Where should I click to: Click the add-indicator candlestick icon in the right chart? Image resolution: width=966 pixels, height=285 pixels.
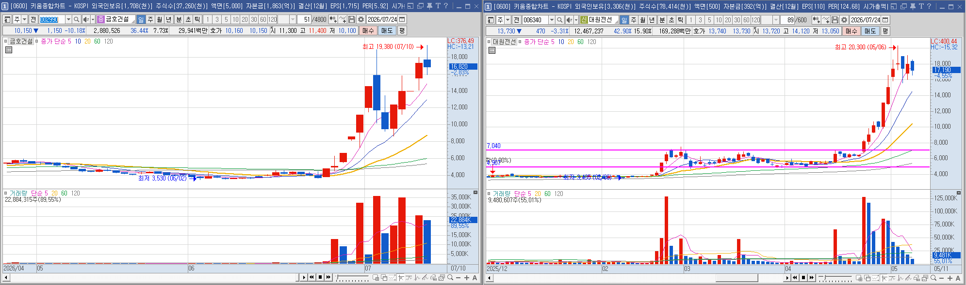(816, 20)
